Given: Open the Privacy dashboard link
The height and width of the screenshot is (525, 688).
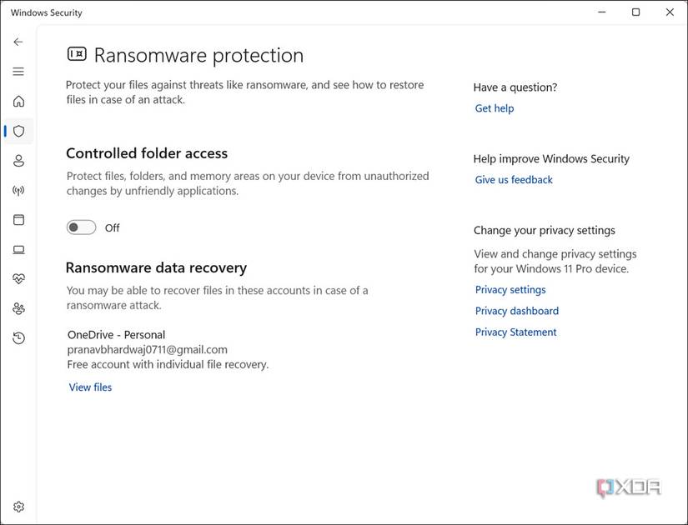Looking at the screenshot, I should [x=517, y=311].
